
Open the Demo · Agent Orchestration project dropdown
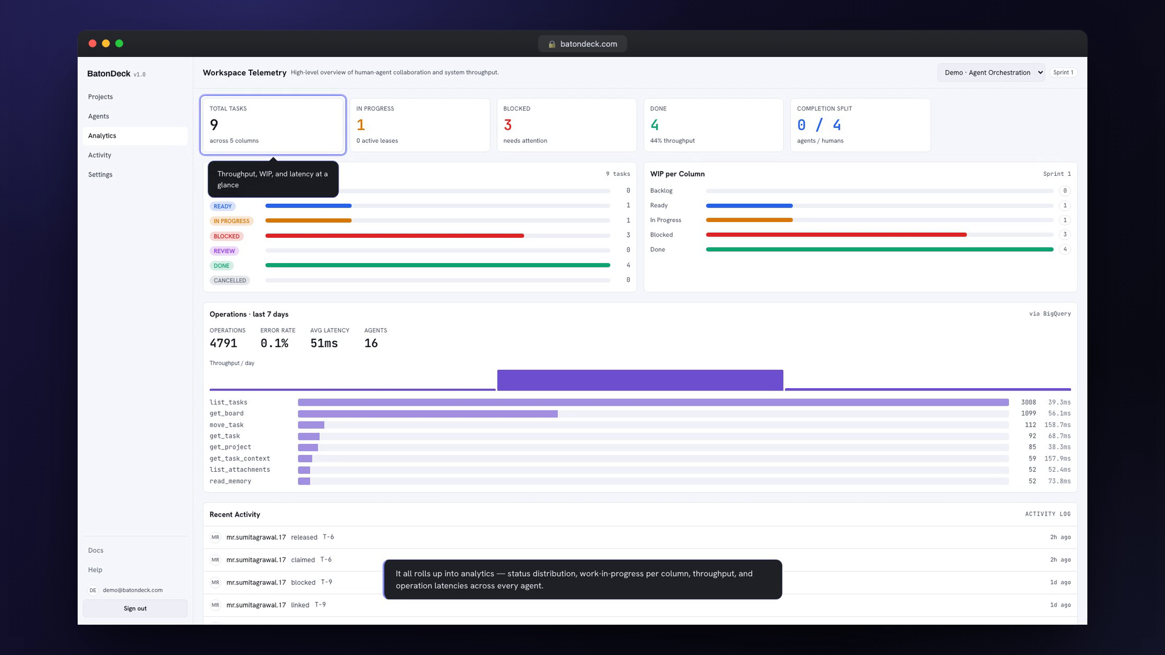(x=991, y=73)
